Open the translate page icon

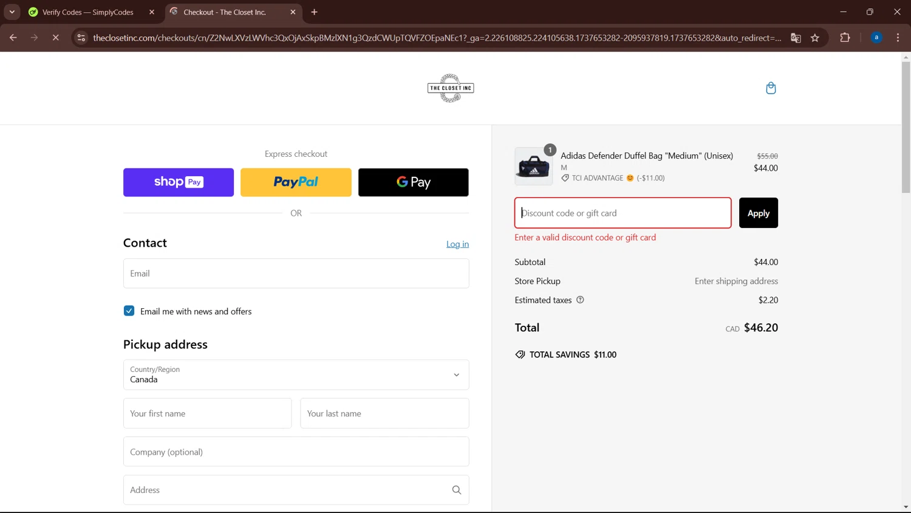coord(796,38)
